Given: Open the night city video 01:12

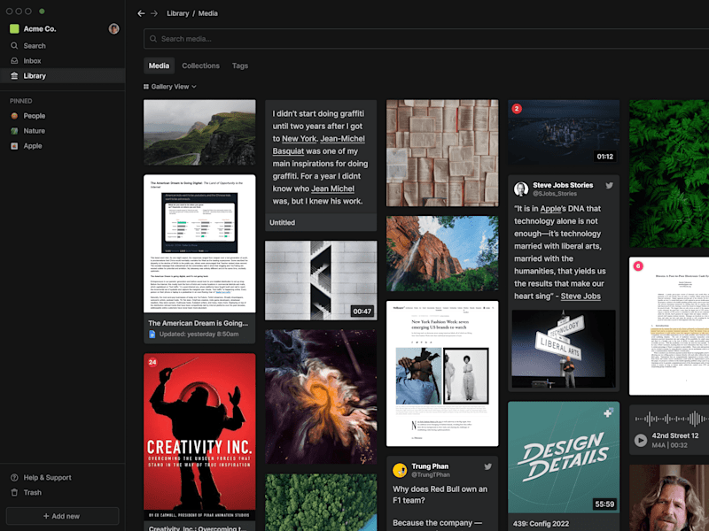Looking at the screenshot, I should 564,132.
